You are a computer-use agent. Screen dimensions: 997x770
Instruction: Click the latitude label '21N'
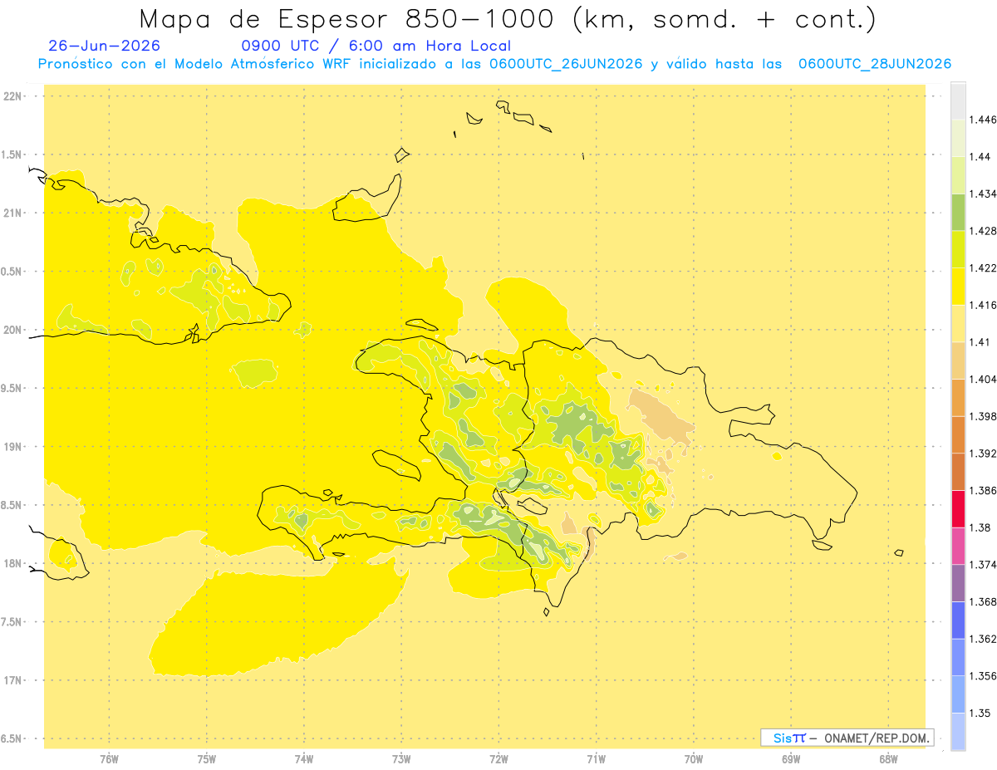(13, 213)
